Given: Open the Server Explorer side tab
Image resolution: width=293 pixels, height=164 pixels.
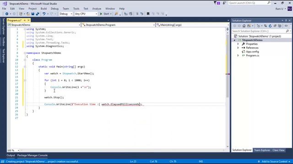Looking at the screenshot, I should [x=3, y=26].
